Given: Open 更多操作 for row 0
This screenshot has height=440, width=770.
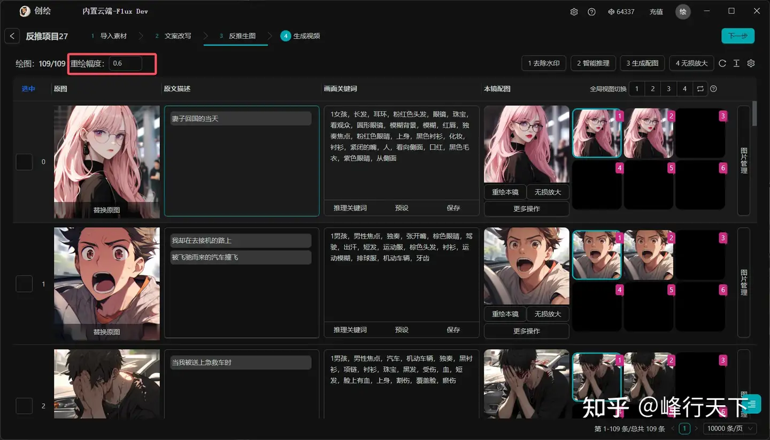Looking at the screenshot, I should click(527, 209).
